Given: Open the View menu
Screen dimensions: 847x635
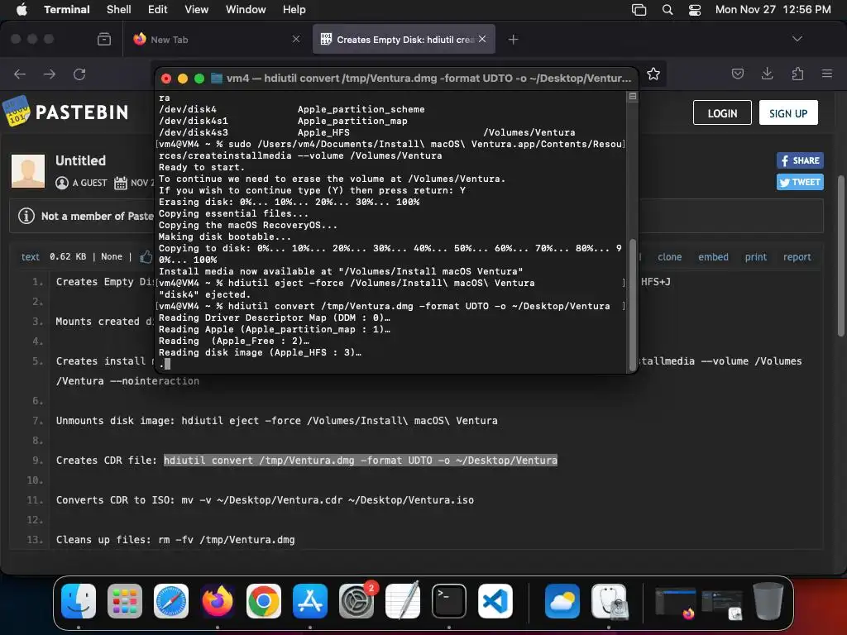Looking at the screenshot, I should (197, 10).
